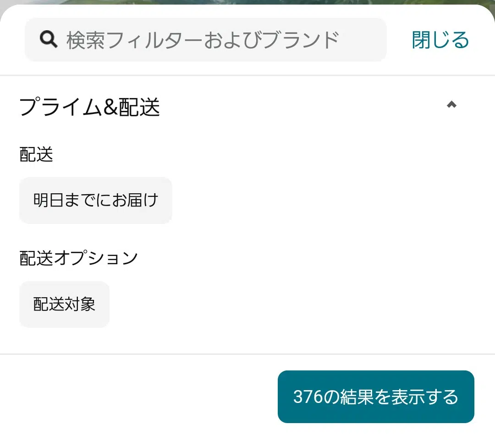
Task: Click the search placeholder text to filter brands
Action: [x=203, y=40]
